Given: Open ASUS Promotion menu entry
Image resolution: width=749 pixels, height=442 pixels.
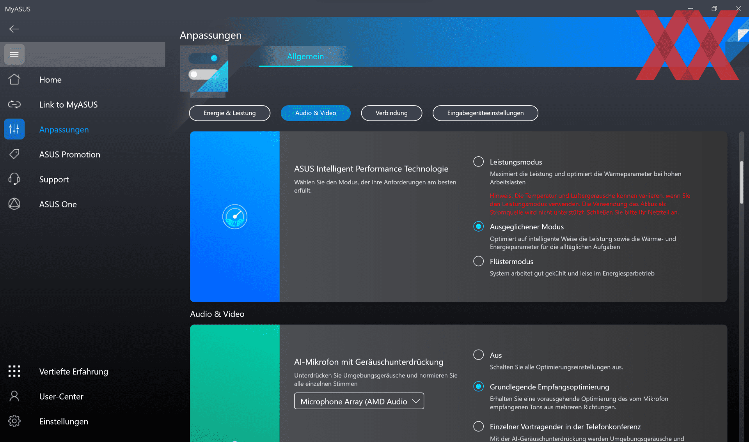Looking at the screenshot, I should 69,154.
